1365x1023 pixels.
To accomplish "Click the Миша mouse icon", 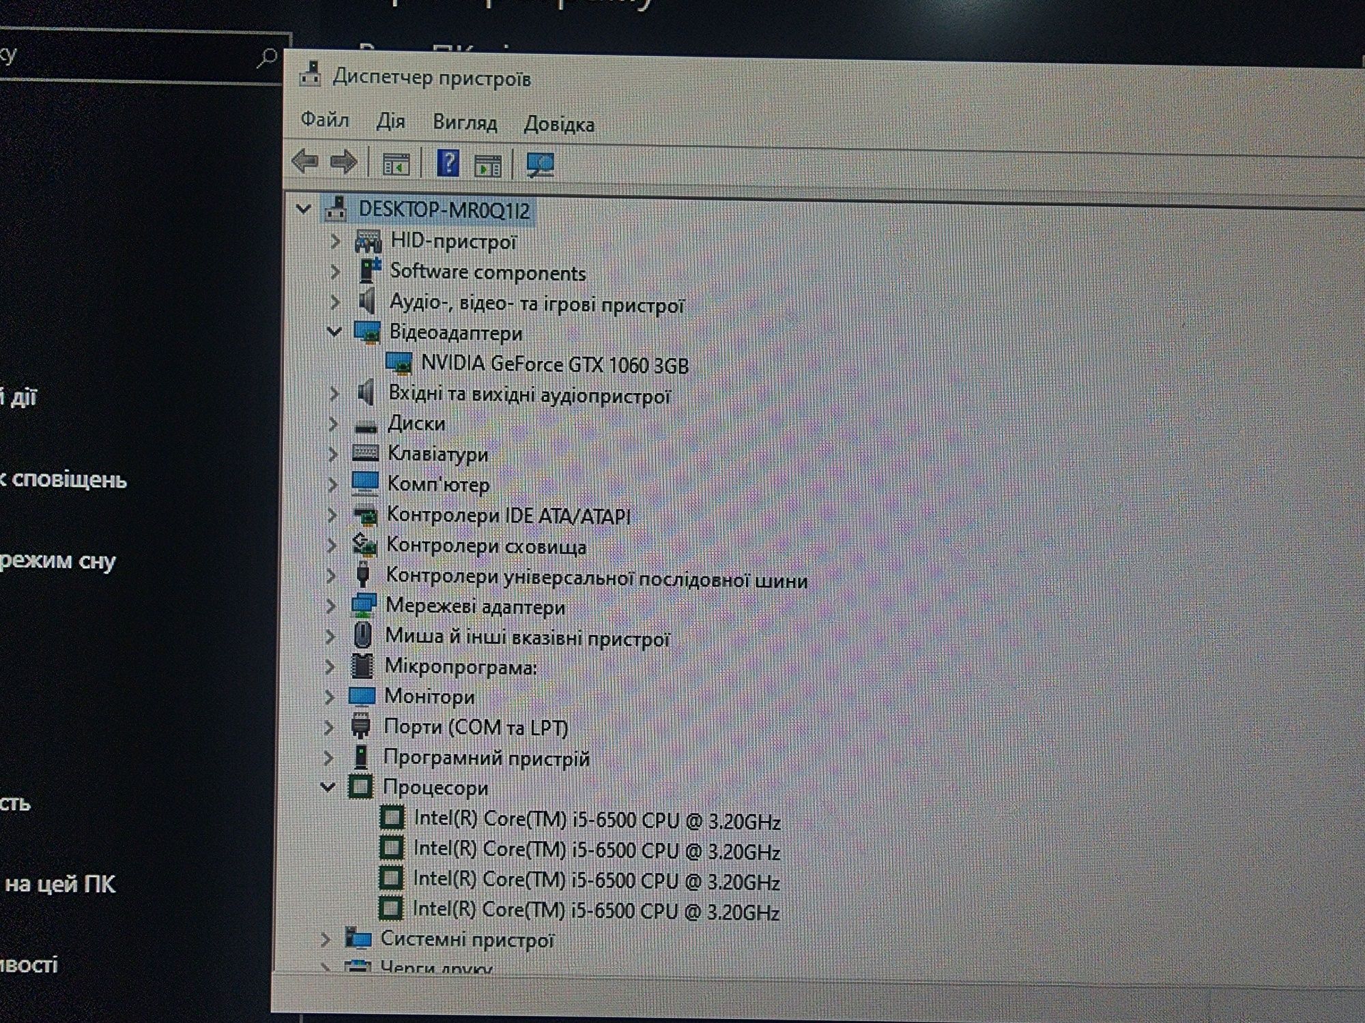I will click(363, 636).
